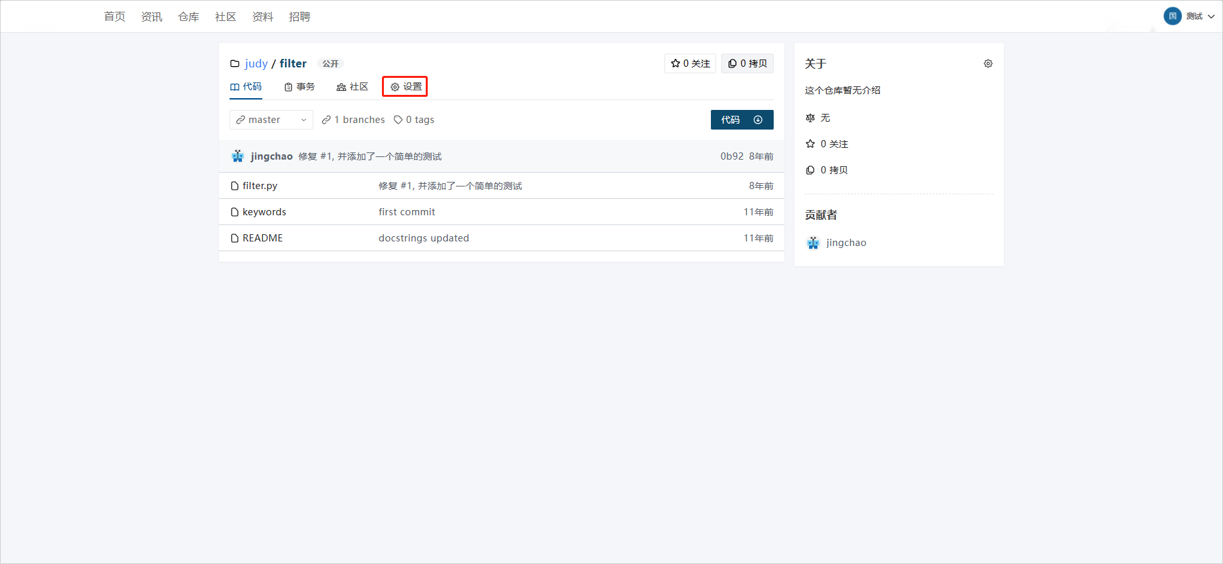The image size is (1223, 564).
Task: Open commit hash 0b92
Action: click(x=732, y=156)
